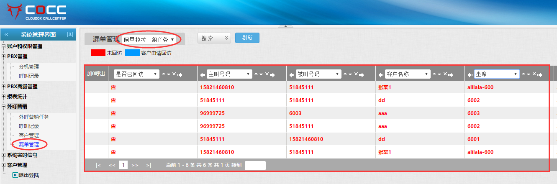The height and width of the screenshot is (184, 557).
Task: Jump to the last page of results
Action: 149,165
